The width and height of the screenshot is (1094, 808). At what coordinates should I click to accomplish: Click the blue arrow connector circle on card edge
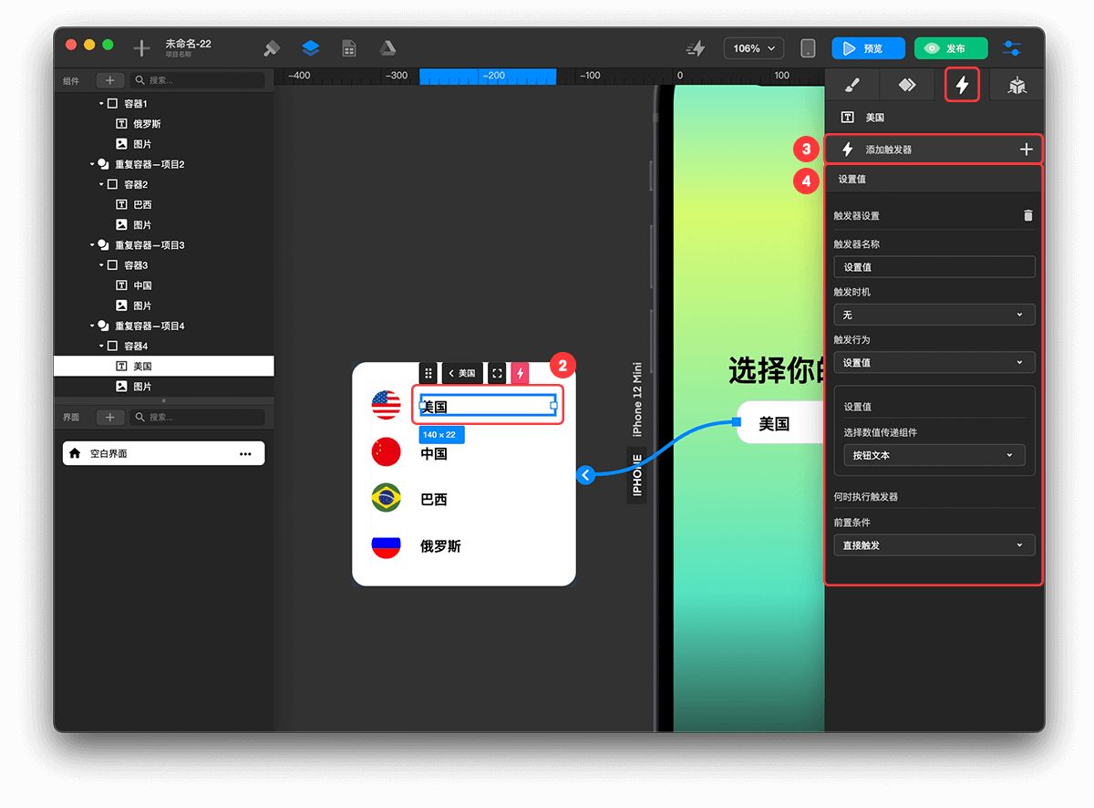click(585, 474)
